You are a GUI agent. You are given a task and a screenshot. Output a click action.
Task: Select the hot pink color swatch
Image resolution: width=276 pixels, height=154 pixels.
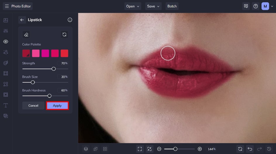[36, 53]
